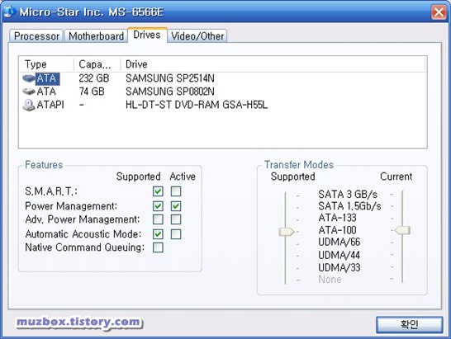Viewport: 451px width, 339px height.
Task: Check Adv. Power Management Active box
Action: pos(176,219)
